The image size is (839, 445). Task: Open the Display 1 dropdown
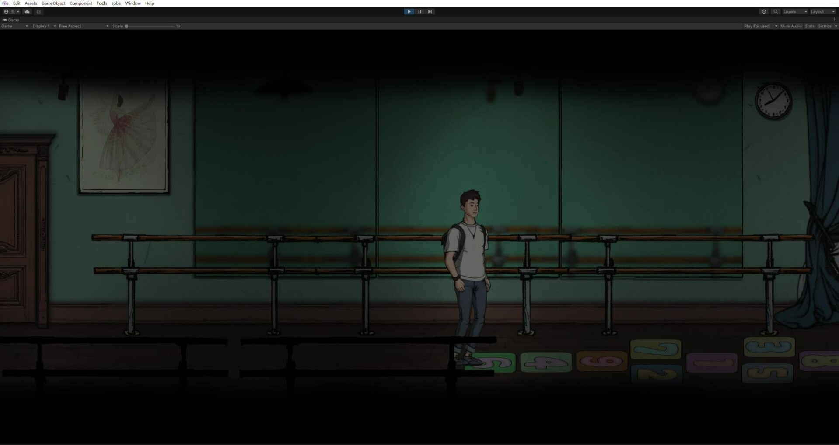pyautogui.click(x=44, y=26)
